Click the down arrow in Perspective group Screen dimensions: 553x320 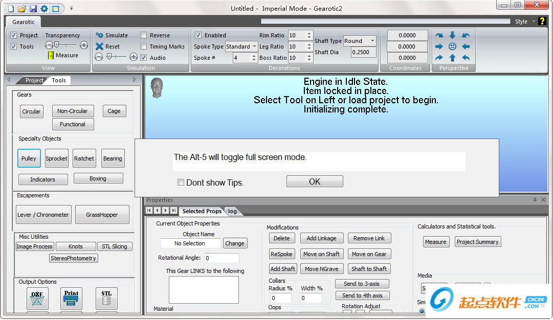pos(453,35)
